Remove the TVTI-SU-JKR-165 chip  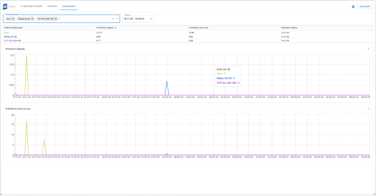tap(56, 19)
